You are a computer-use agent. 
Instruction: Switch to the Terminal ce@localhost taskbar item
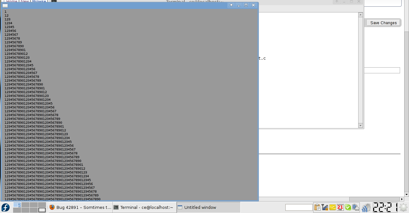144,207
